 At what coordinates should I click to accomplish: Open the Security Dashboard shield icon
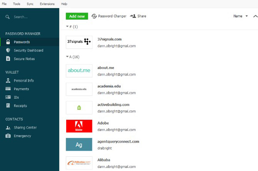[8, 50]
